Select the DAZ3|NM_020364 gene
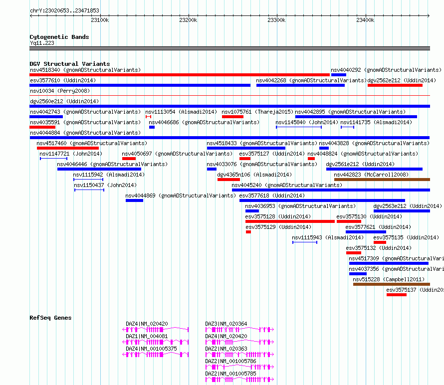This screenshot has width=444, height=385. tap(226, 324)
